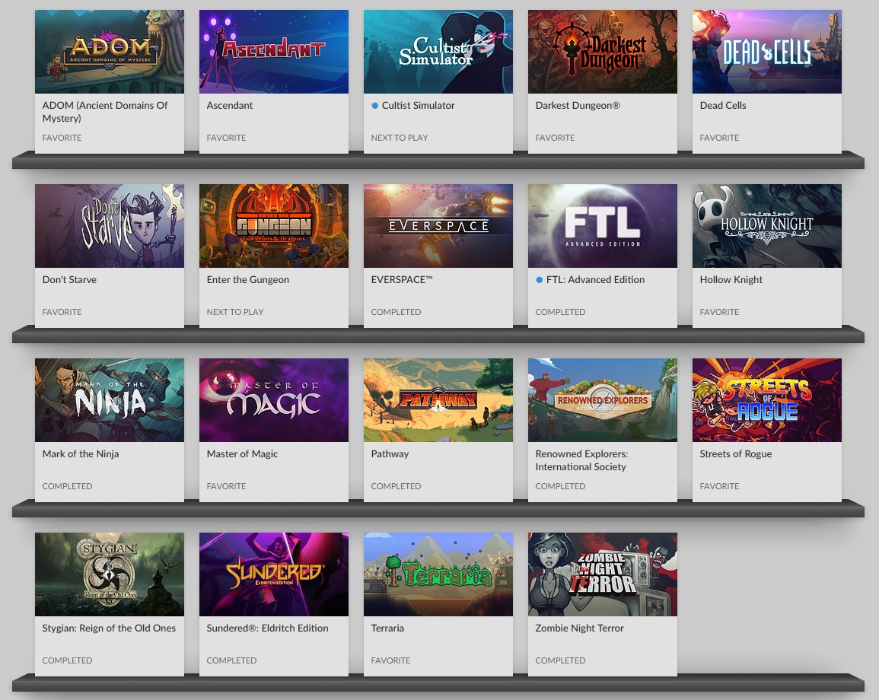Screen dimensions: 879x700
Task: Open the Sundered Eldritch Edition thumbnail
Action: point(273,574)
